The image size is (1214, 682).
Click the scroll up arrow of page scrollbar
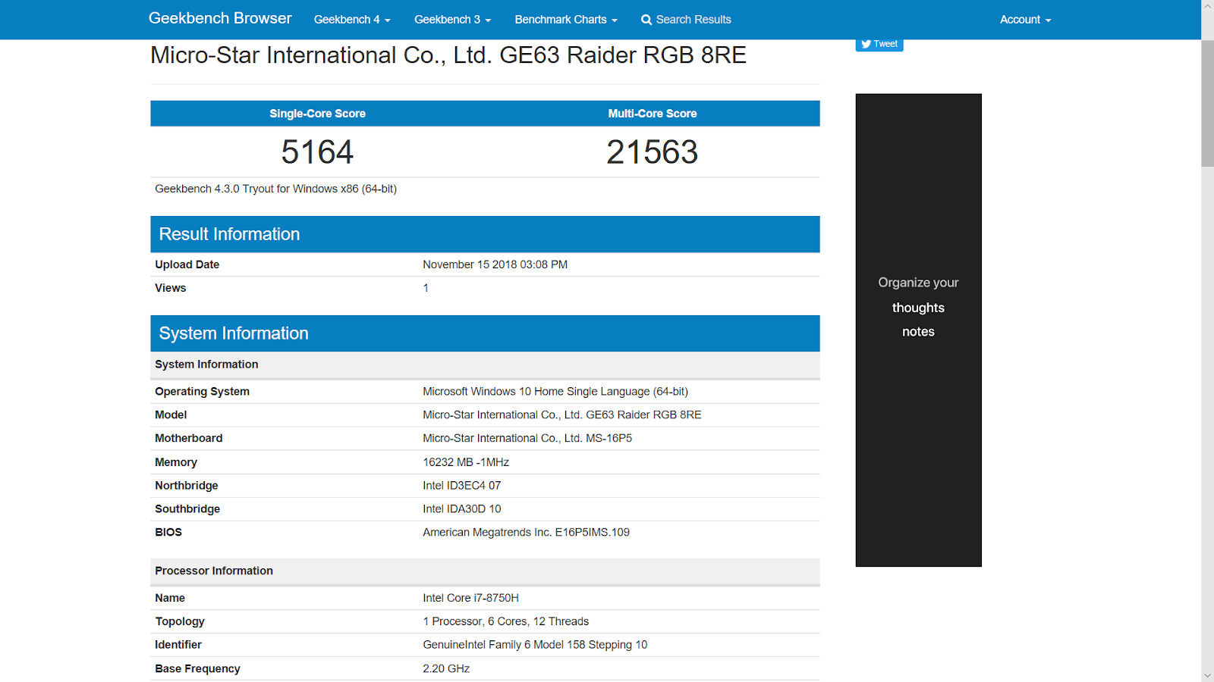coord(1207,6)
